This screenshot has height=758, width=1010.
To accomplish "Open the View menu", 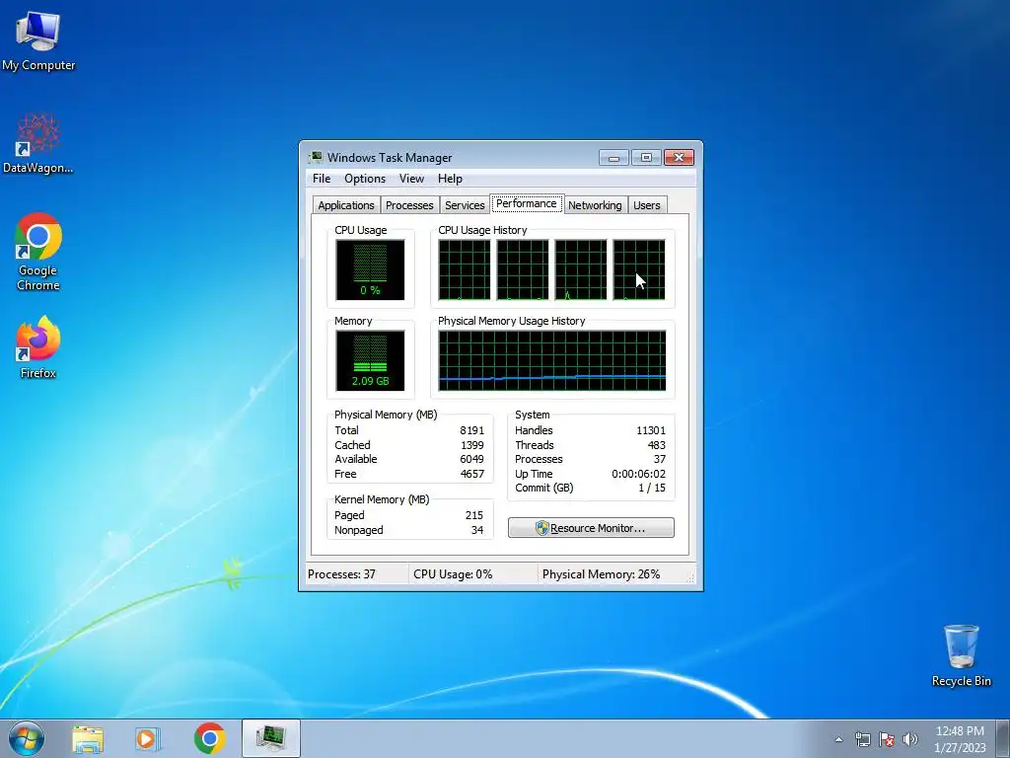I will [411, 179].
